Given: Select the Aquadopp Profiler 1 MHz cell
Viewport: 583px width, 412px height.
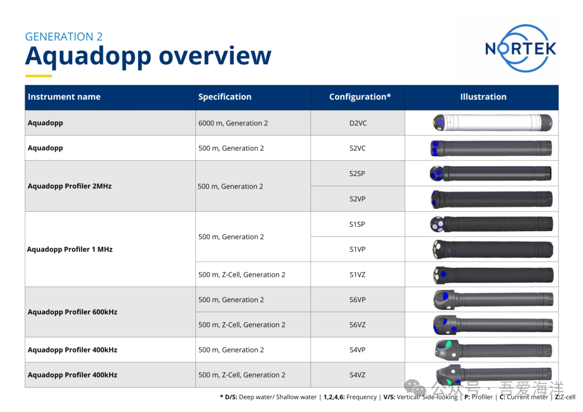Looking at the screenshot, I should 70,249.
